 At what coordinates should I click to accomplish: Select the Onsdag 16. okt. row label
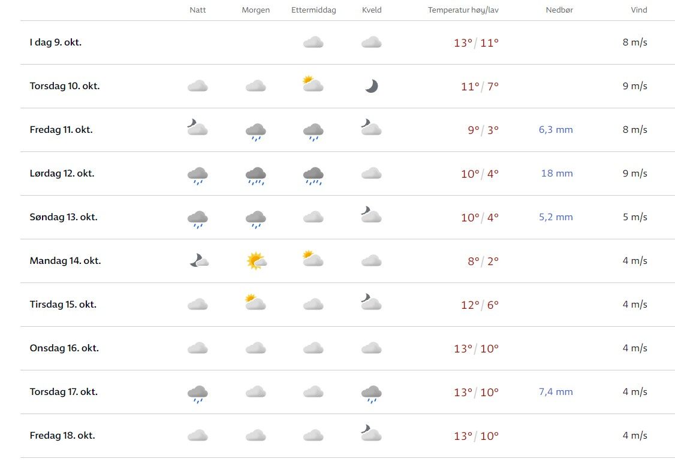(x=64, y=348)
